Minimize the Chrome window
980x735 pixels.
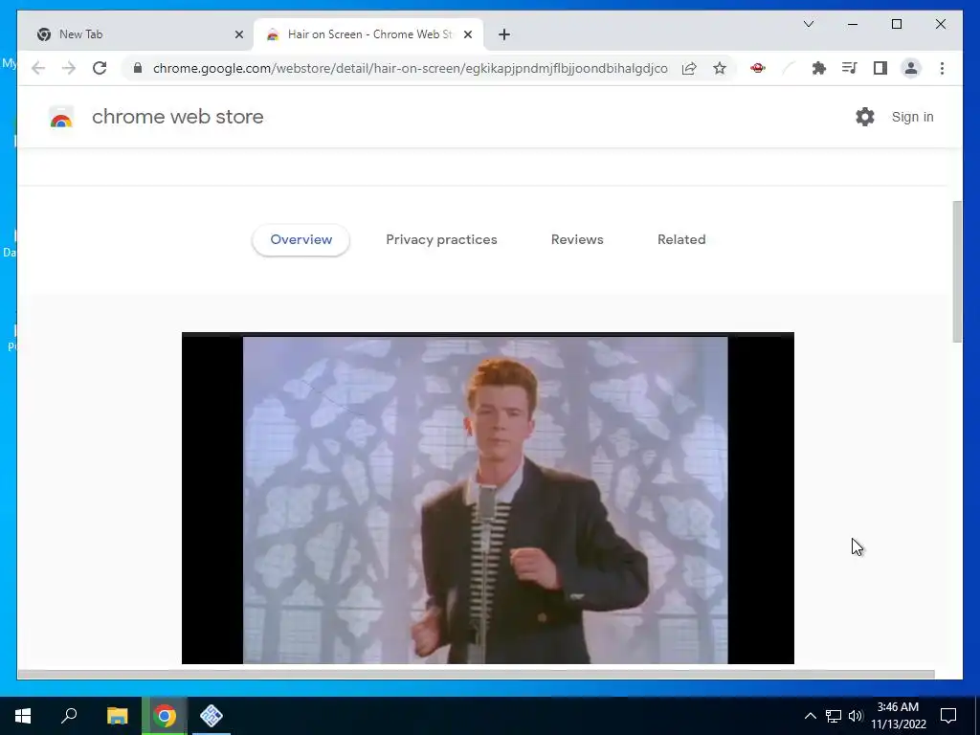pyautogui.click(x=853, y=24)
